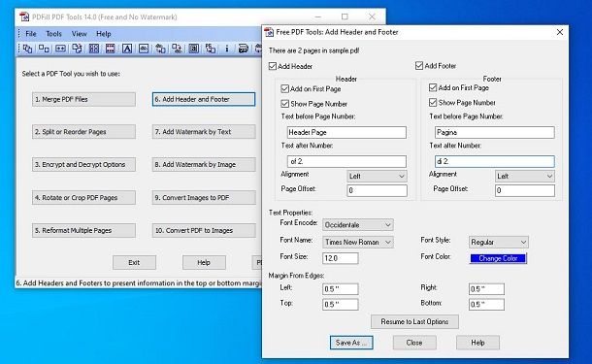Open the Footer Alignment dropdown
Viewport: 592px width, 364px height.
525,176
